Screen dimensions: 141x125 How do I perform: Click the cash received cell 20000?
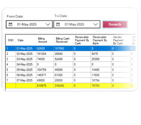[x=64, y=80]
